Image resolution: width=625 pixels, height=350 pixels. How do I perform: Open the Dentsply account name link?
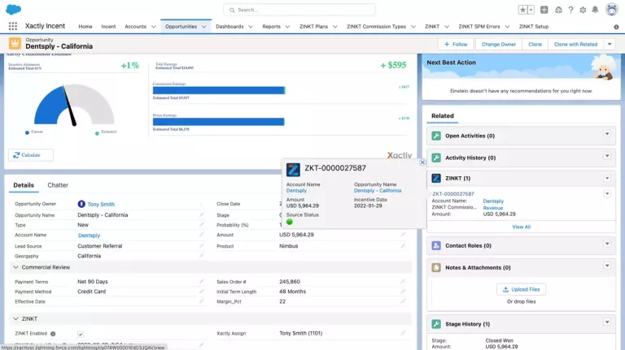(x=89, y=235)
